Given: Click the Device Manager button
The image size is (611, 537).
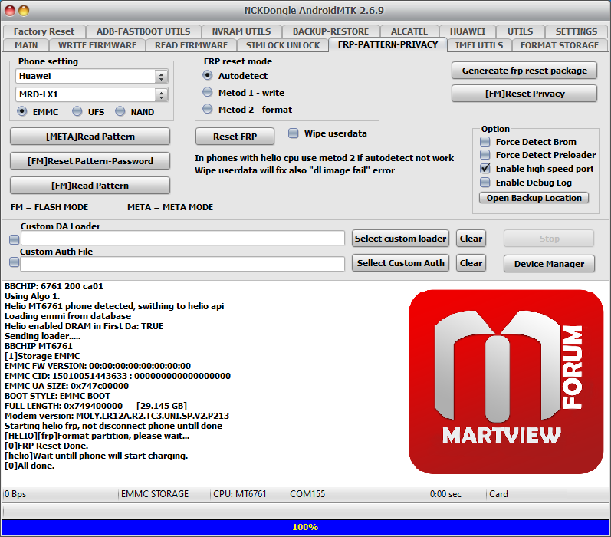Looking at the screenshot, I should pos(549,264).
